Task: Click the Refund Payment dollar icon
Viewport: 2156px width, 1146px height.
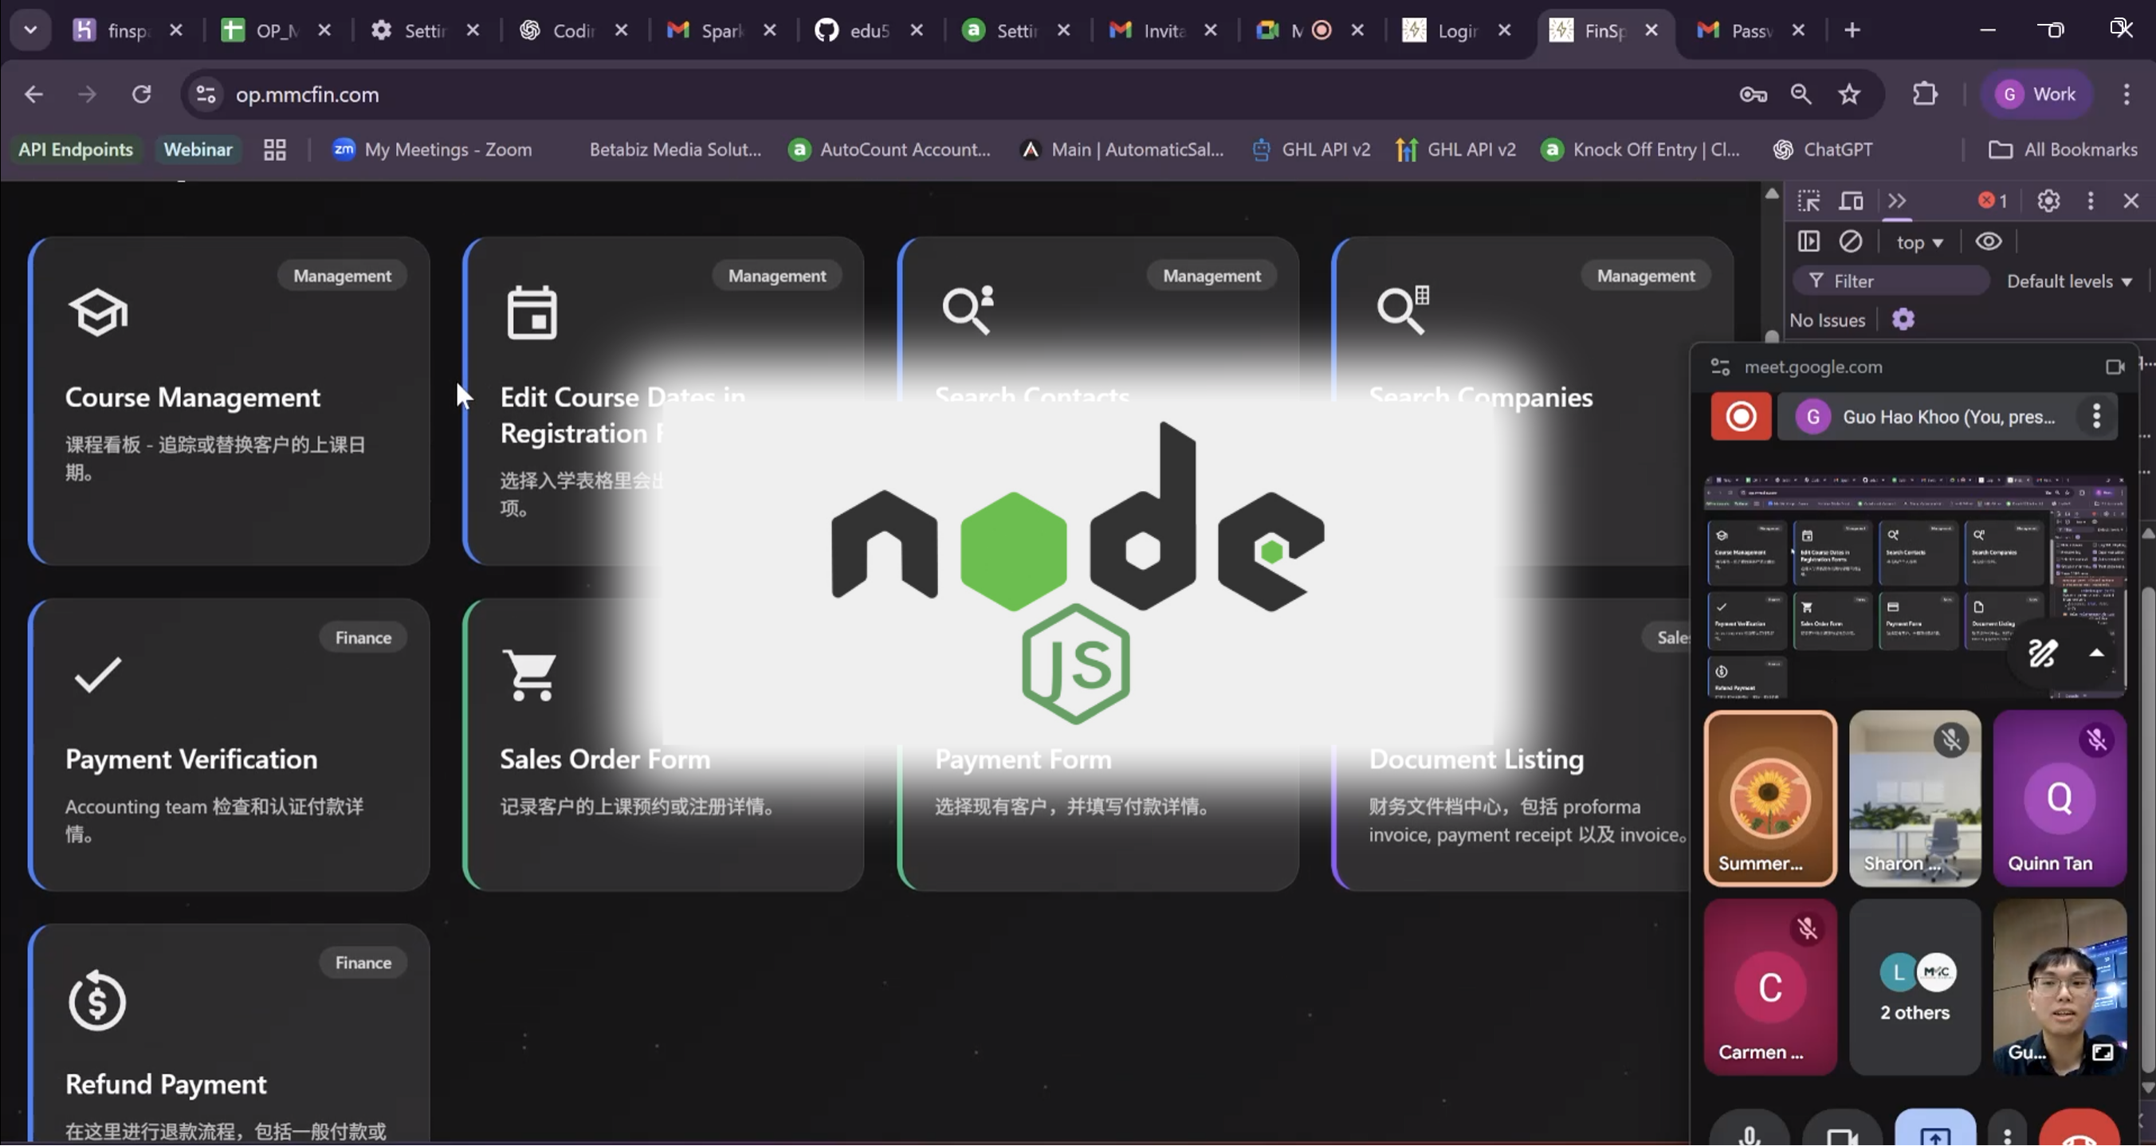Action: [97, 1000]
